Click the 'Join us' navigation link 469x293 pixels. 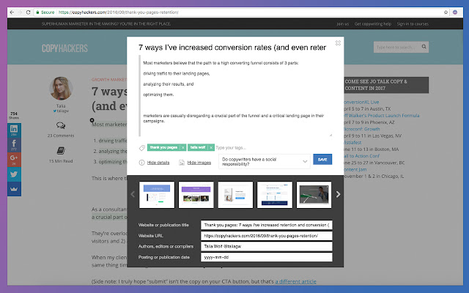point(343,24)
